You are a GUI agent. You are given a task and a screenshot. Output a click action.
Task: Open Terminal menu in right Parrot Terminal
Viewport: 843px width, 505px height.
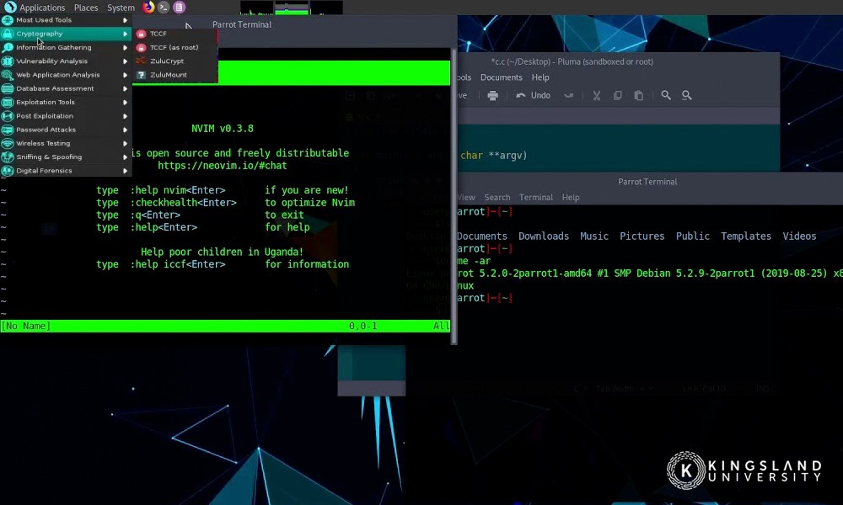(536, 198)
